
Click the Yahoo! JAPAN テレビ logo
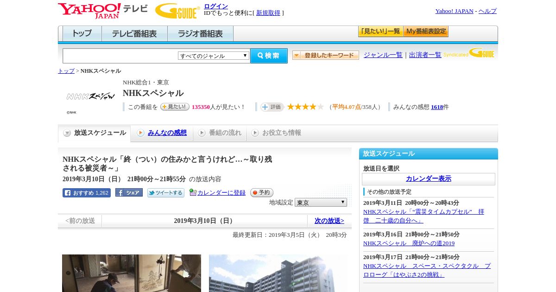tap(103, 11)
